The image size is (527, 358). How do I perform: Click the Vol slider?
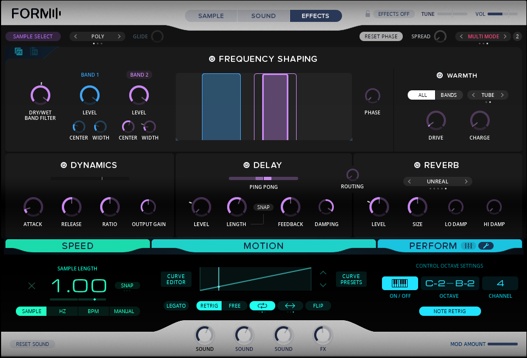502,14
